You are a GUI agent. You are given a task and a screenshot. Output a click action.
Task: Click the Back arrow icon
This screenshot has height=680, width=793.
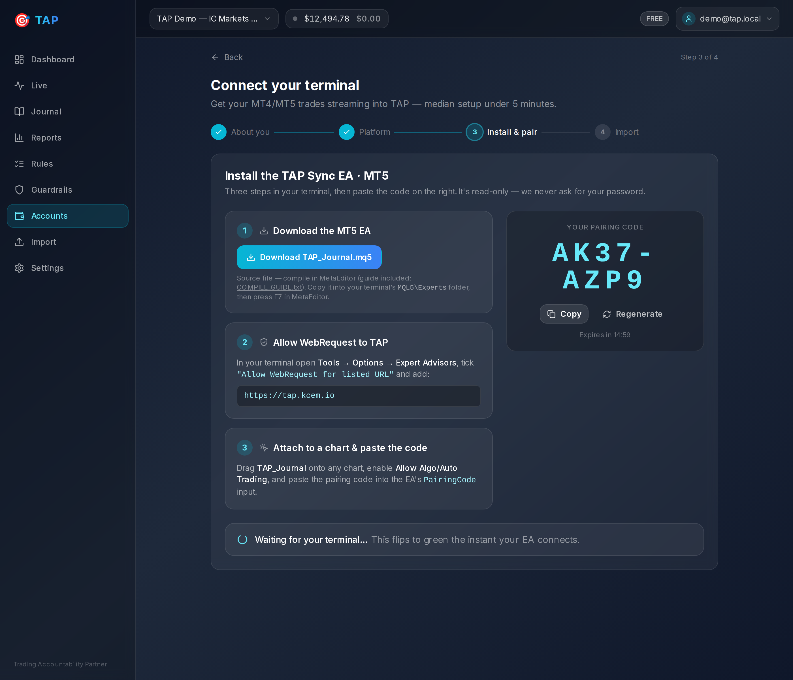[215, 57]
